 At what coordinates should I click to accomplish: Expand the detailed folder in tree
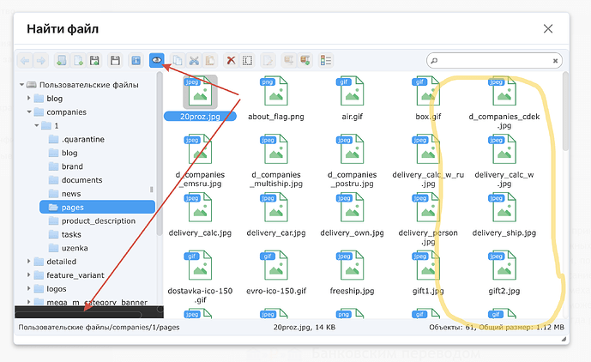click(x=27, y=262)
